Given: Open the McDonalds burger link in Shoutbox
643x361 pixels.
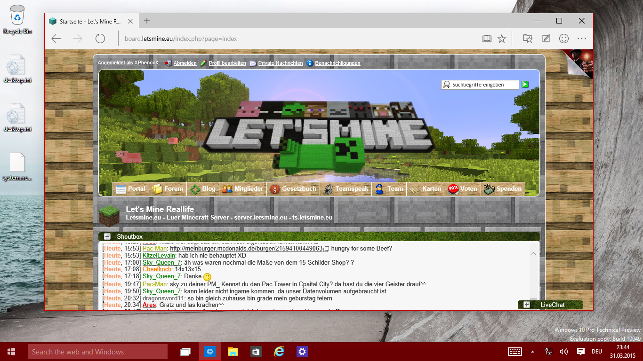Looking at the screenshot, I should (x=246, y=248).
